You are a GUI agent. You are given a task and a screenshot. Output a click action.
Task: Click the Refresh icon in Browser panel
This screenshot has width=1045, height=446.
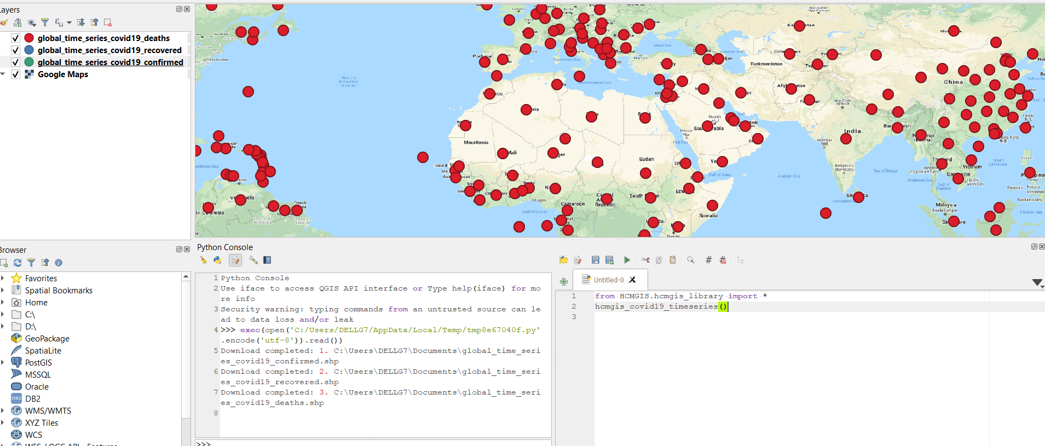[18, 263]
